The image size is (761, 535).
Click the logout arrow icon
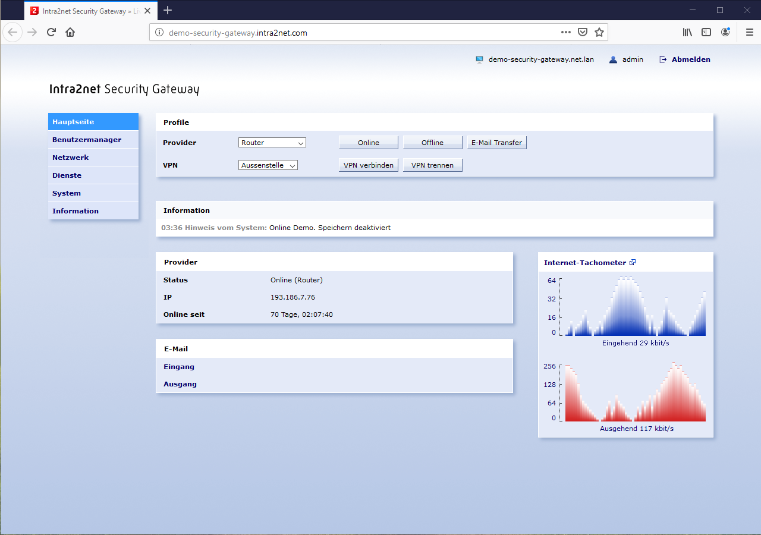click(663, 59)
